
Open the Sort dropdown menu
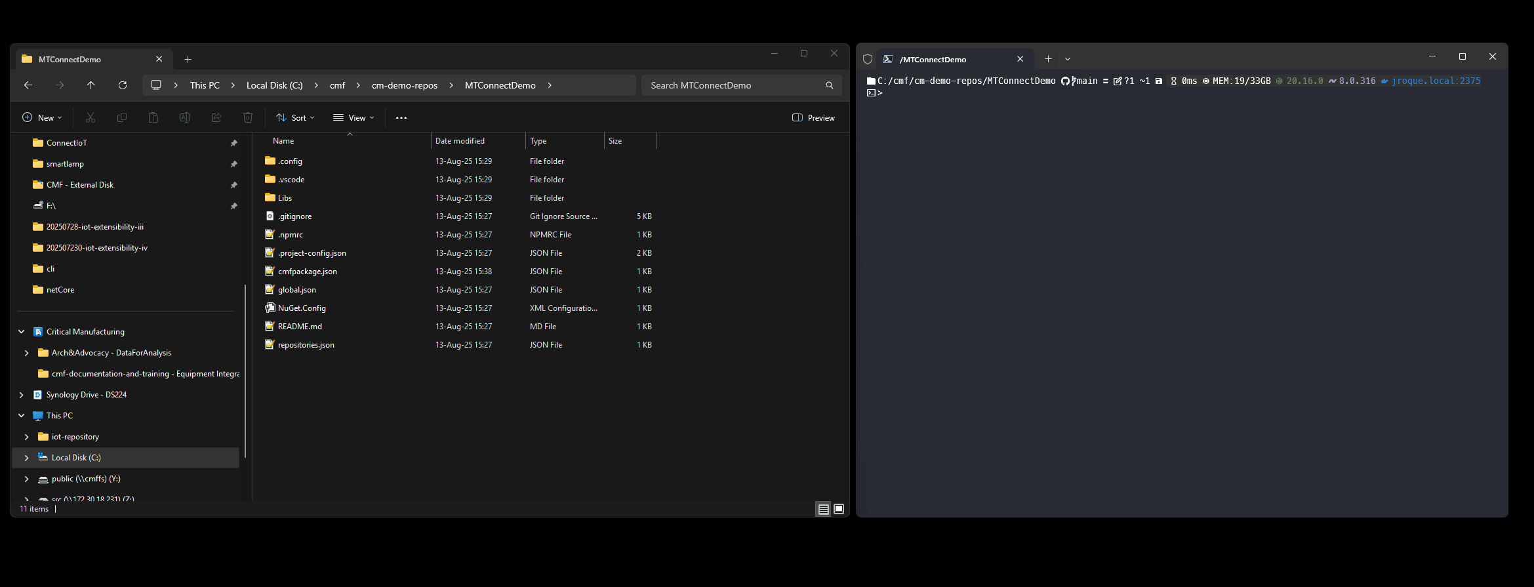click(x=295, y=117)
